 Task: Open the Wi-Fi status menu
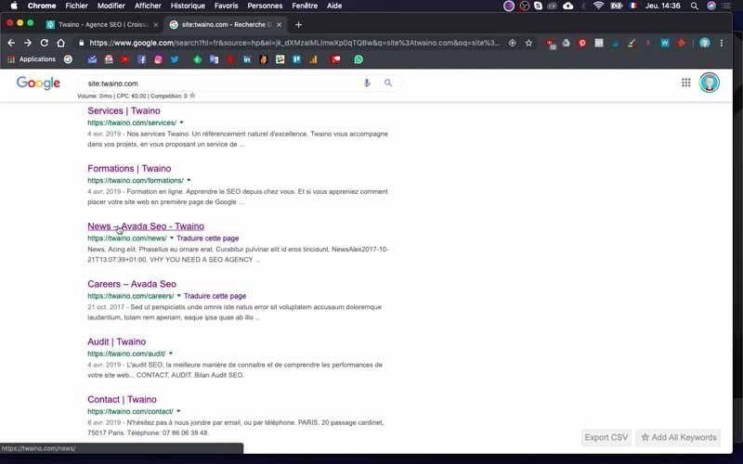tap(598, 6)
